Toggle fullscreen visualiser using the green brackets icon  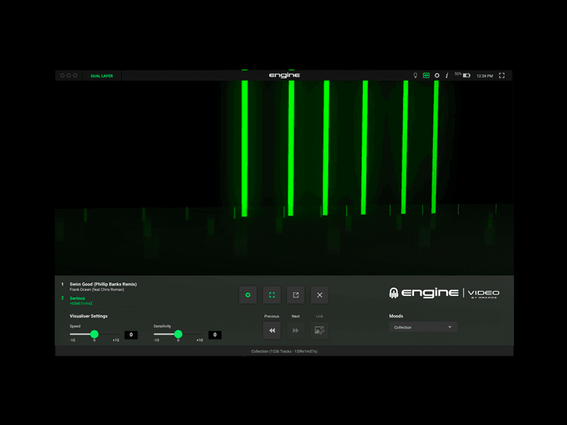pos(272,295)
